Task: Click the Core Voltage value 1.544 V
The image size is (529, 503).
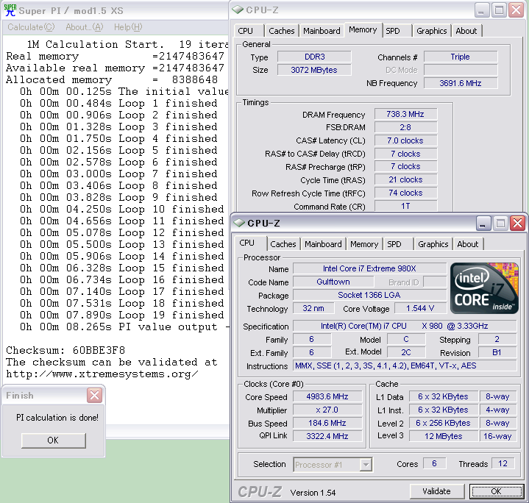Action: click(x=420, y=308)
